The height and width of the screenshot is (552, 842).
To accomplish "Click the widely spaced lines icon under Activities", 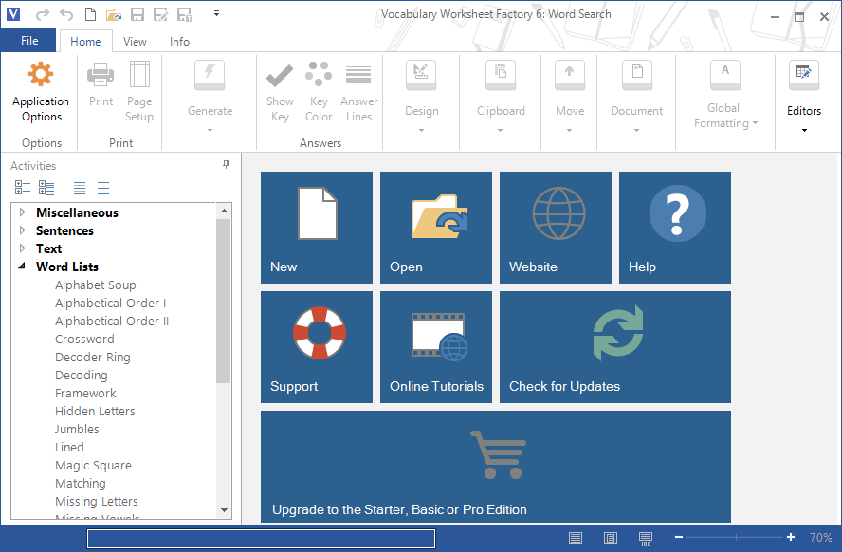I will tap(103, 188).
